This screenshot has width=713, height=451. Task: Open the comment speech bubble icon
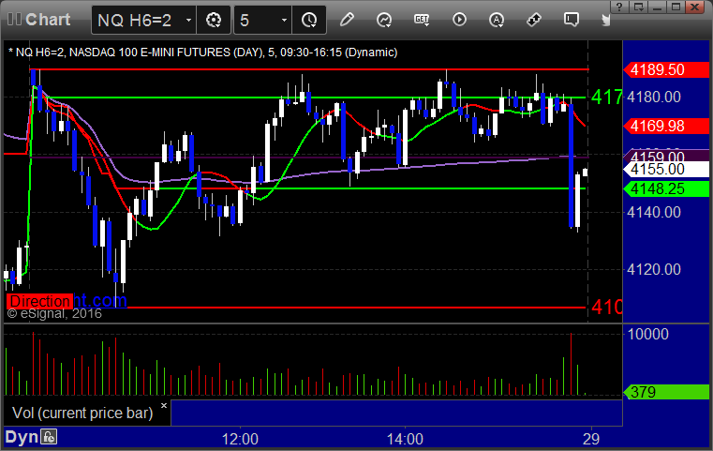[x=572, y=20]
